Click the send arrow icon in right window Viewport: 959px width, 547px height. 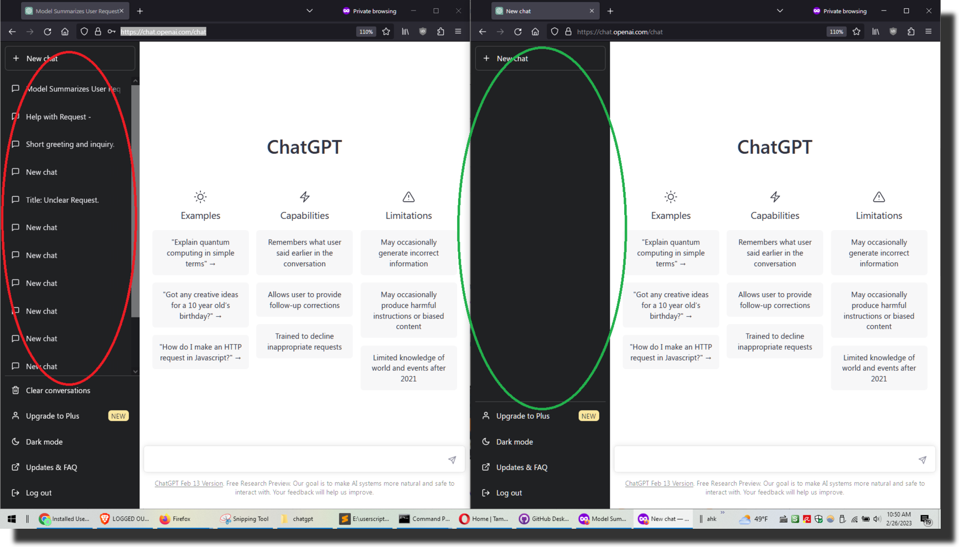point(922,460)
